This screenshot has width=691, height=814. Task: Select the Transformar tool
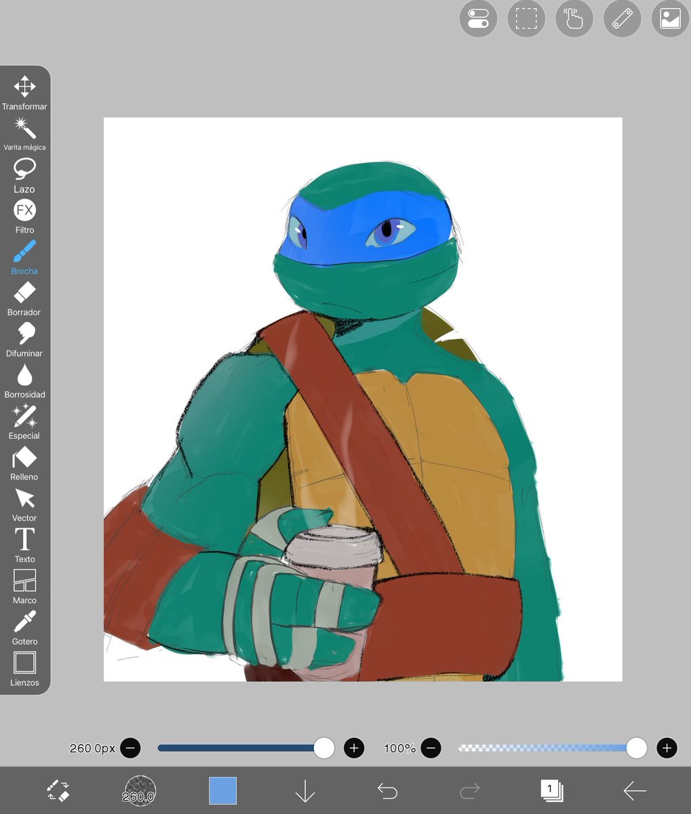(24, 93)
